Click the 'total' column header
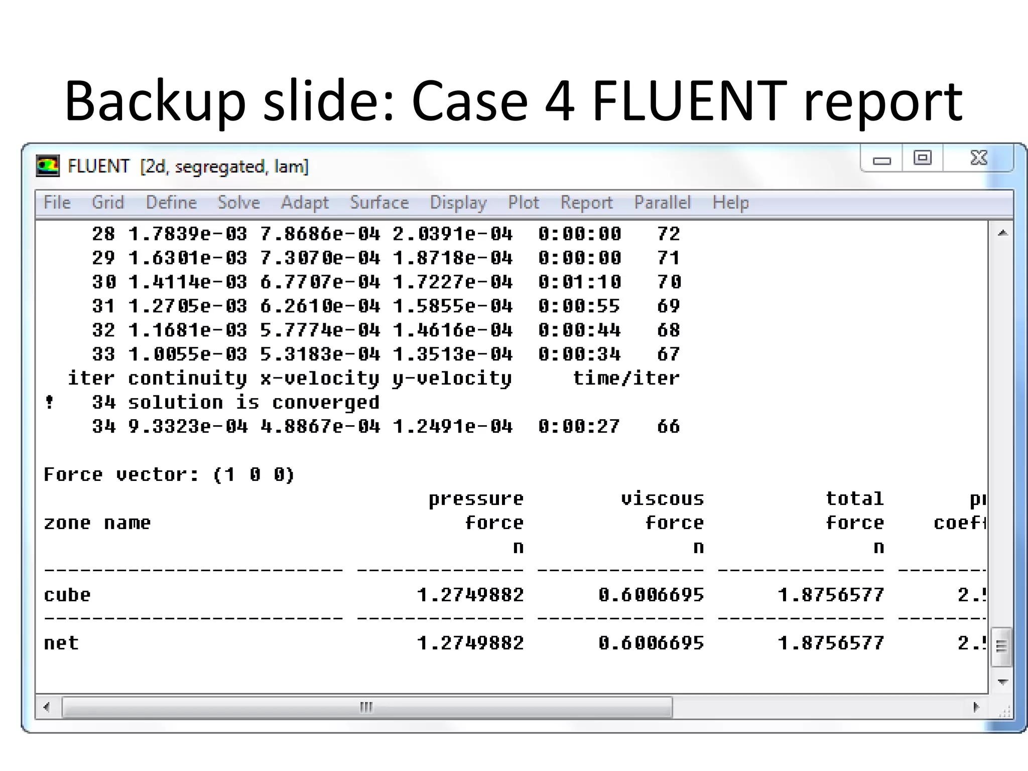The width and height of the screenshot is (1028, 771). [x=855, y=498]
